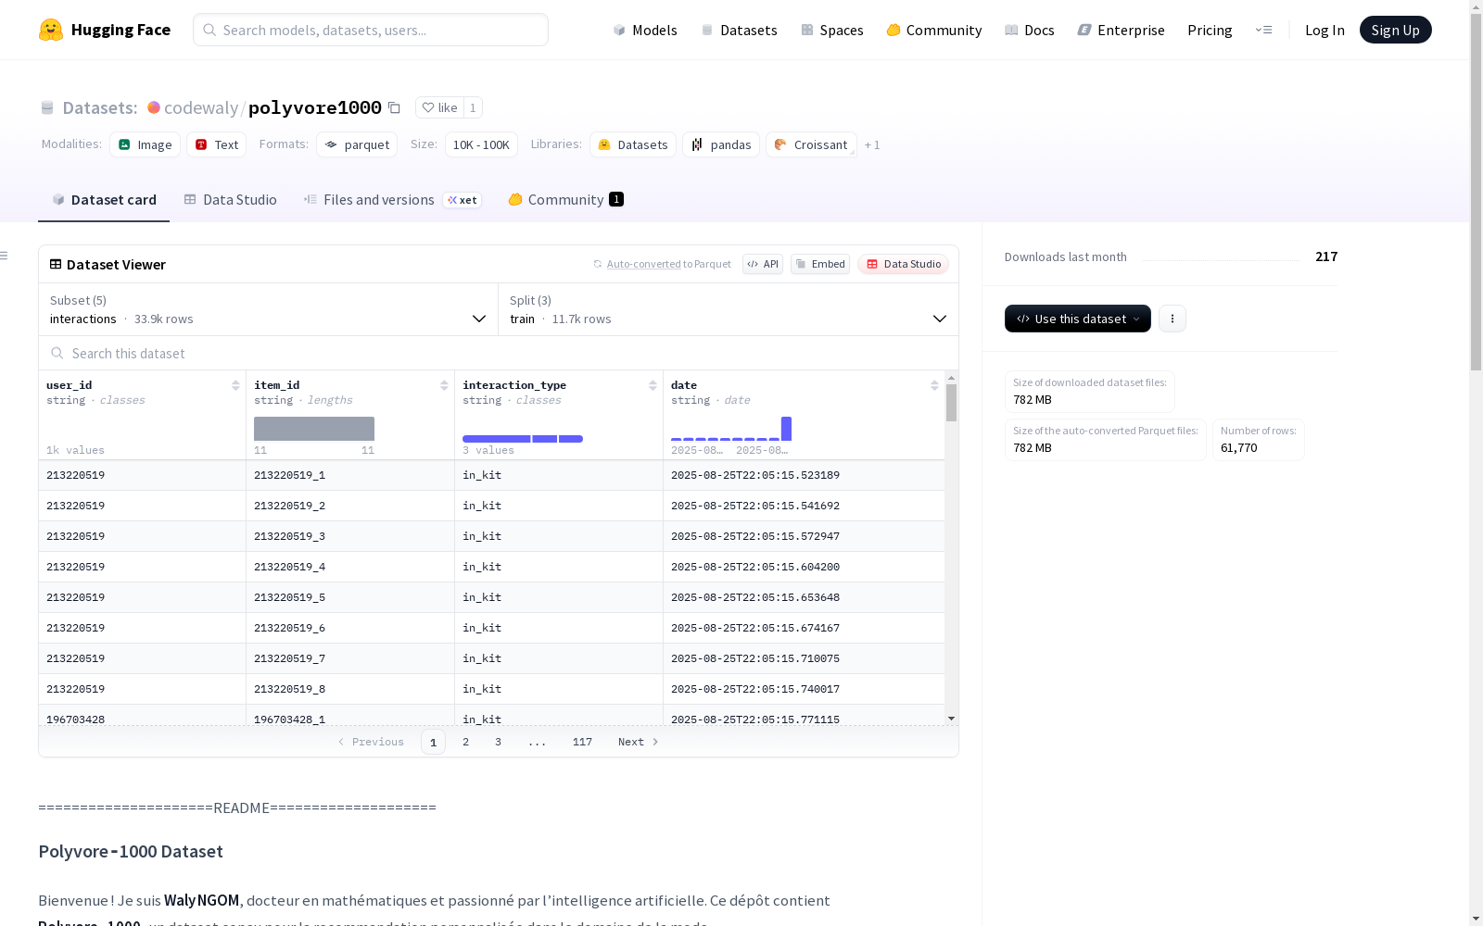
Task: Expand the Split train dropdown
Action: [729, 309]
